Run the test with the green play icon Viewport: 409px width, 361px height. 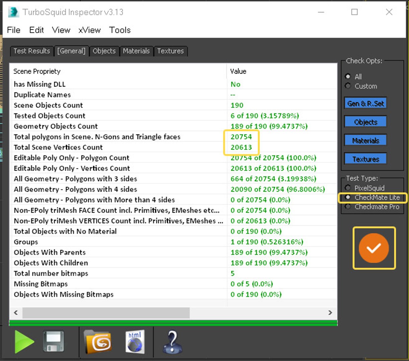[24, 342]
